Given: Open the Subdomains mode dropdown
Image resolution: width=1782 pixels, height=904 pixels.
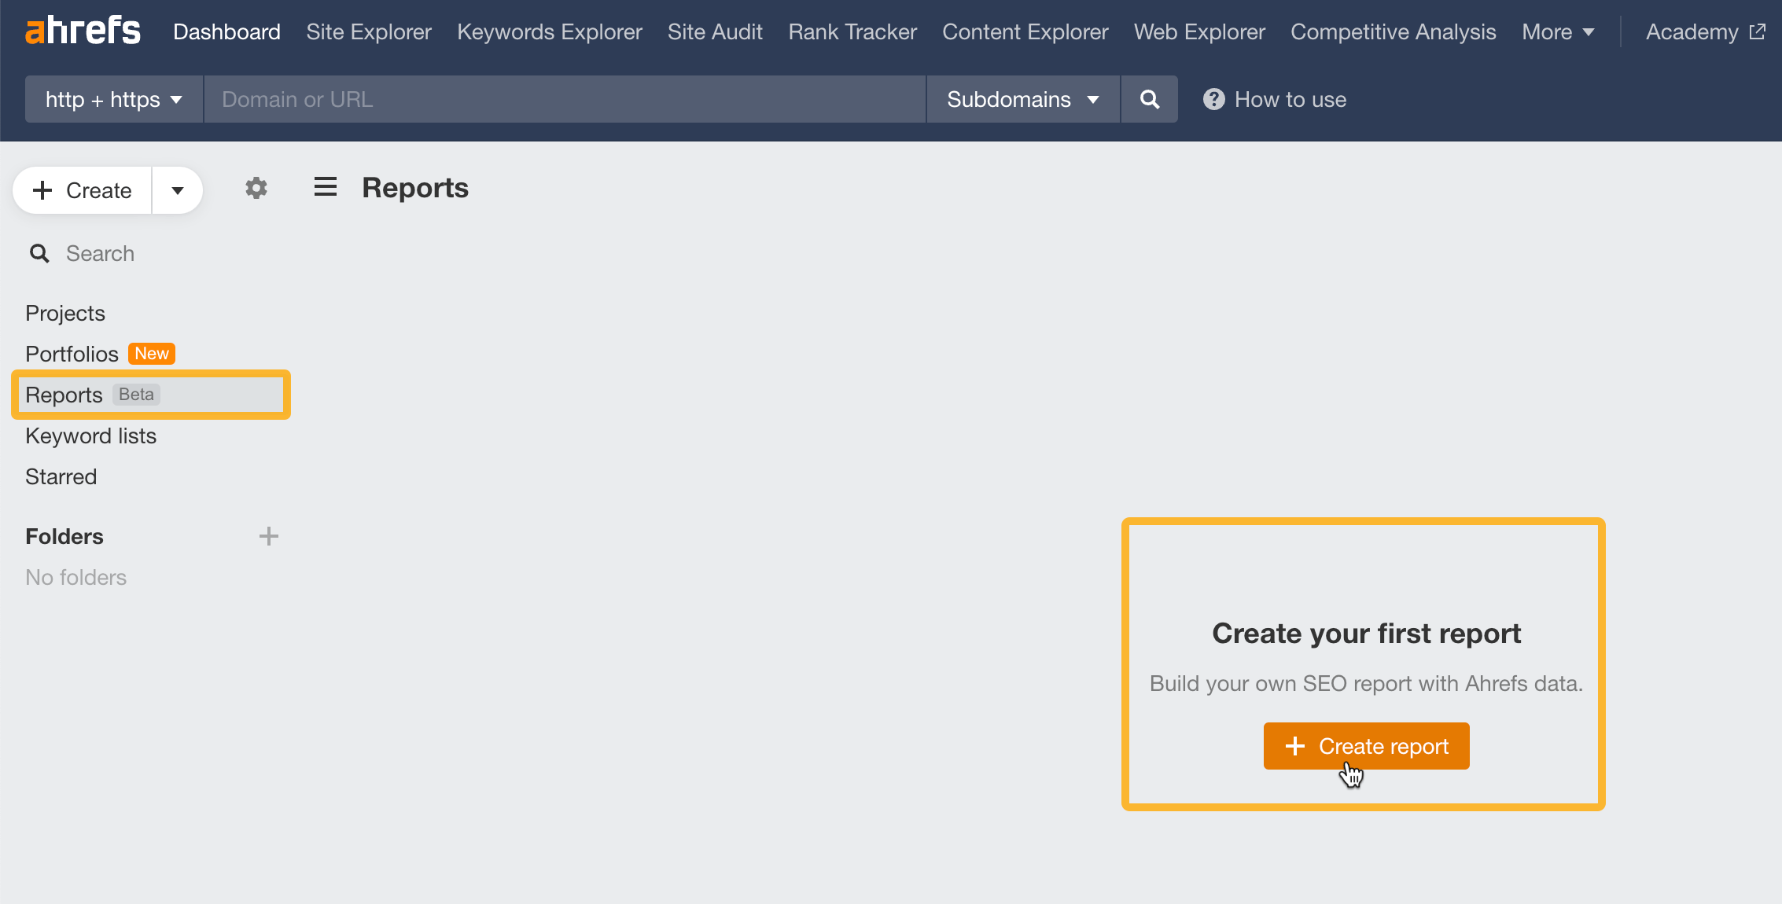Looking at the screenshot, I should (x=1021, y=99).
